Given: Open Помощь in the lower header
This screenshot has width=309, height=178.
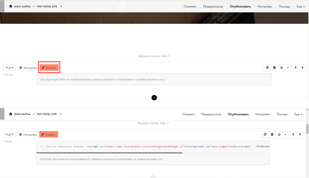Looking at the screenshot, I should (x=282, y=114).
